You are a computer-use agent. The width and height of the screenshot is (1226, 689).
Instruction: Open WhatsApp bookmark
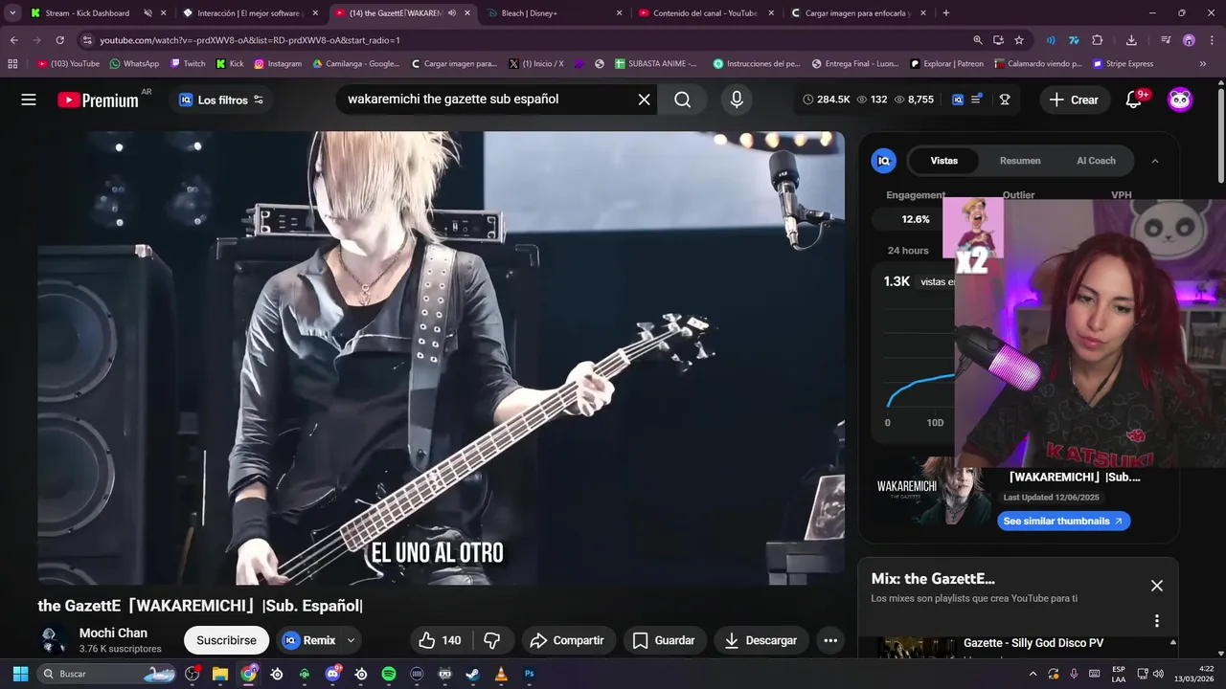tap(134, 64)
